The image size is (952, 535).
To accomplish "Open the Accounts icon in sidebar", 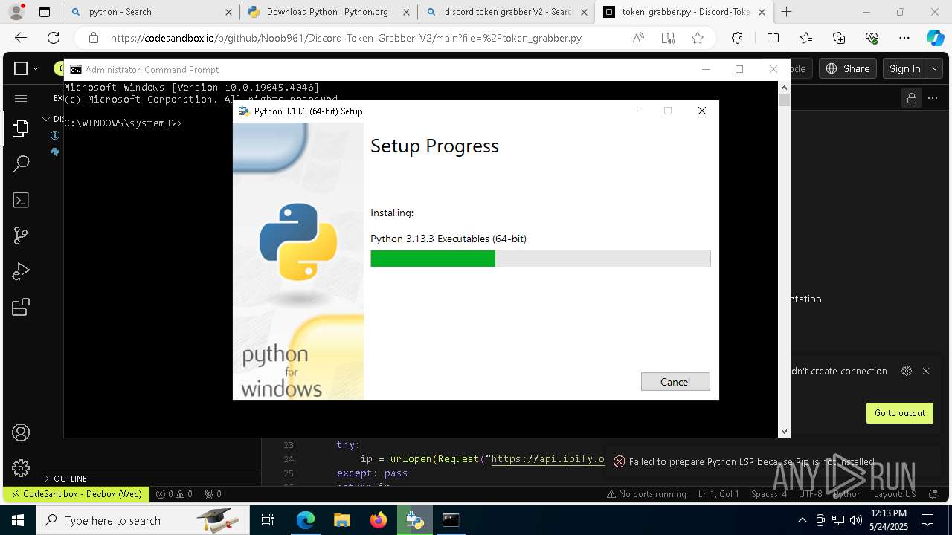I will coord(21,432).
